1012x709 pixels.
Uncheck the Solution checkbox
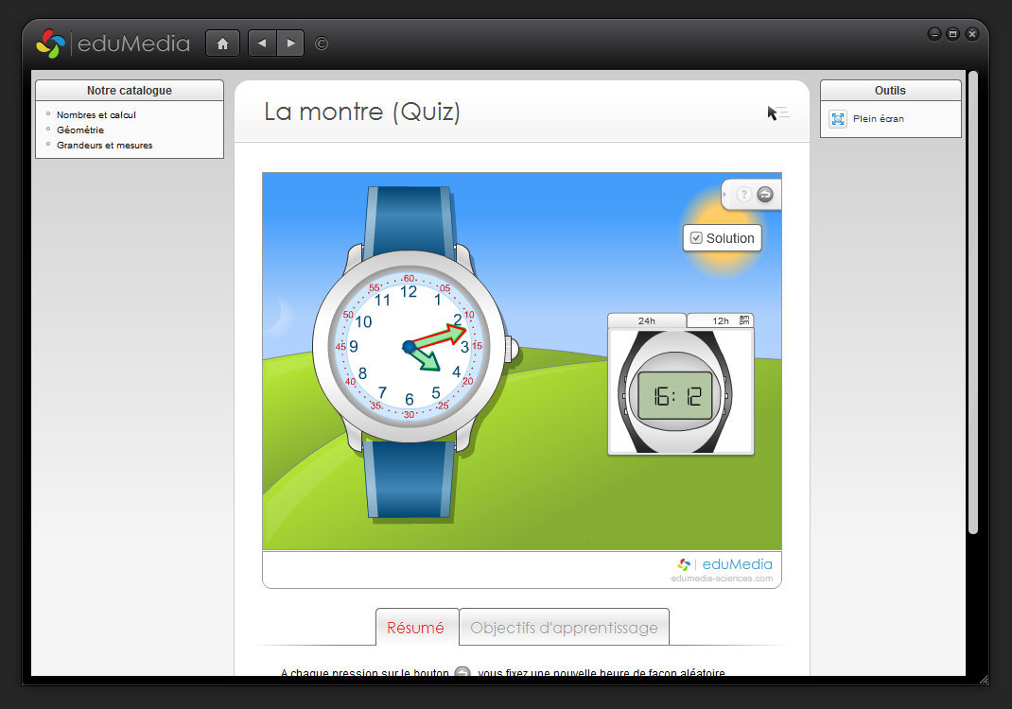click(696, 238)
